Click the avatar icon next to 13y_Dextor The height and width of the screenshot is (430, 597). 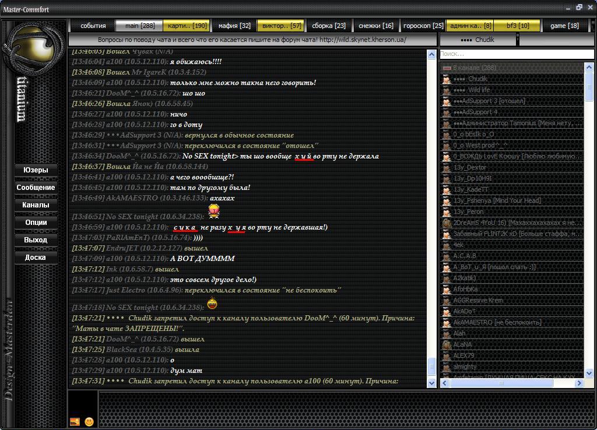447,168
